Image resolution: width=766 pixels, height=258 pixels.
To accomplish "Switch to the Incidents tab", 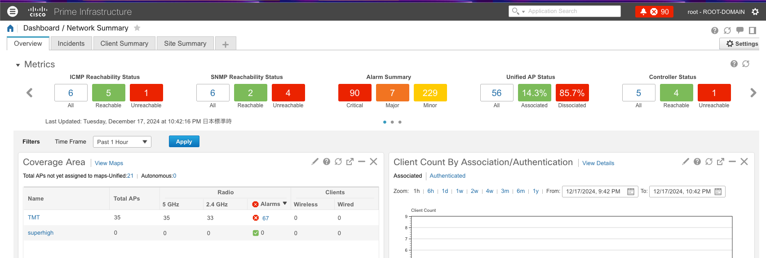I will (71, 44).
